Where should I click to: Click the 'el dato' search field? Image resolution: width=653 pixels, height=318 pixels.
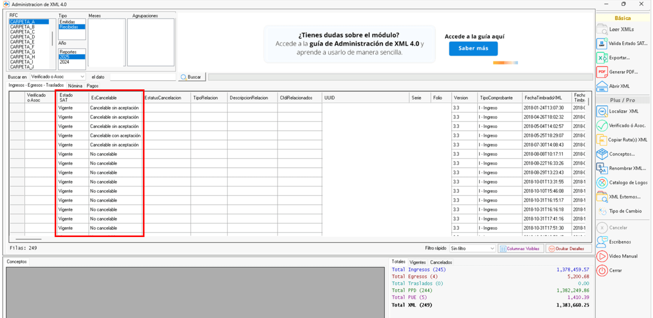143,77
